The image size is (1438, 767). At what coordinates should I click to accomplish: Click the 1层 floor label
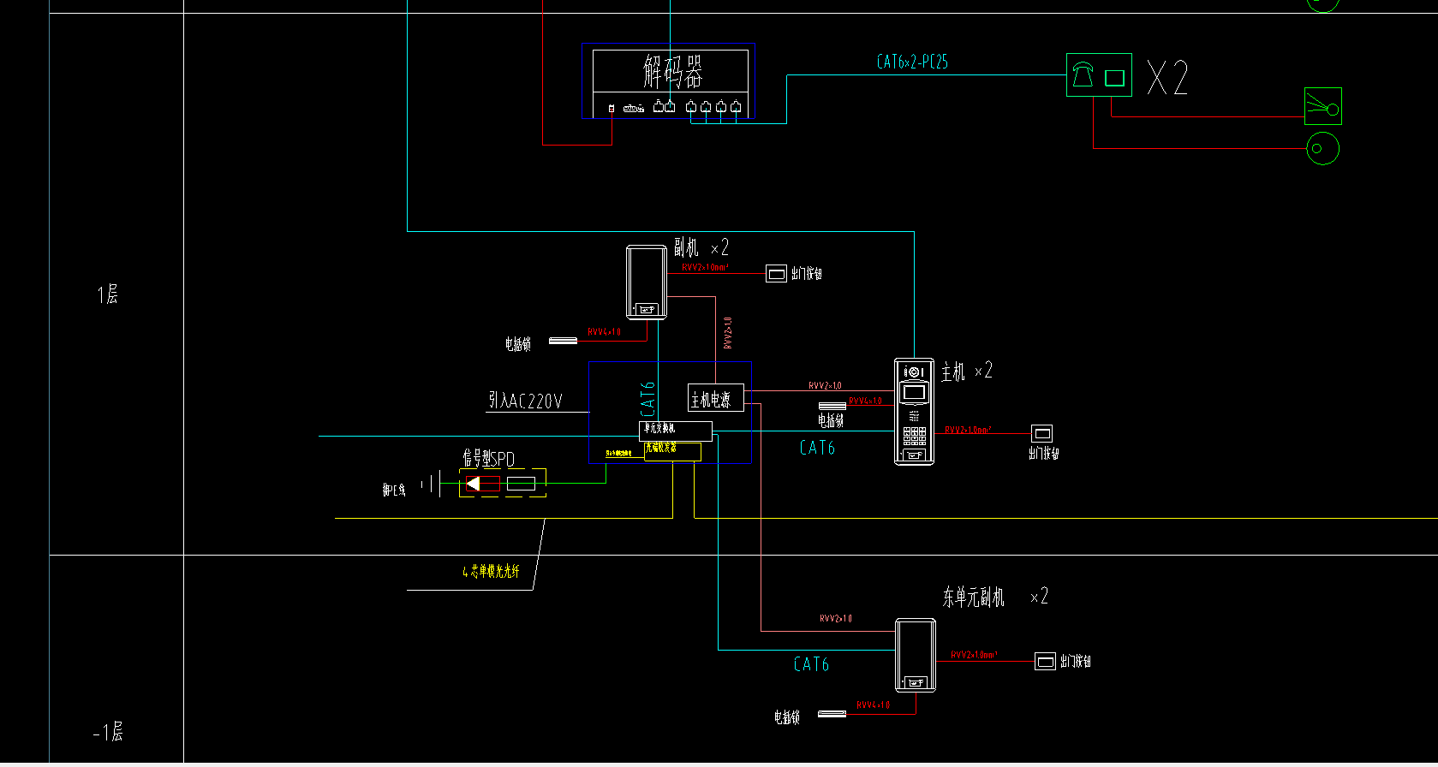coord(107,295)
